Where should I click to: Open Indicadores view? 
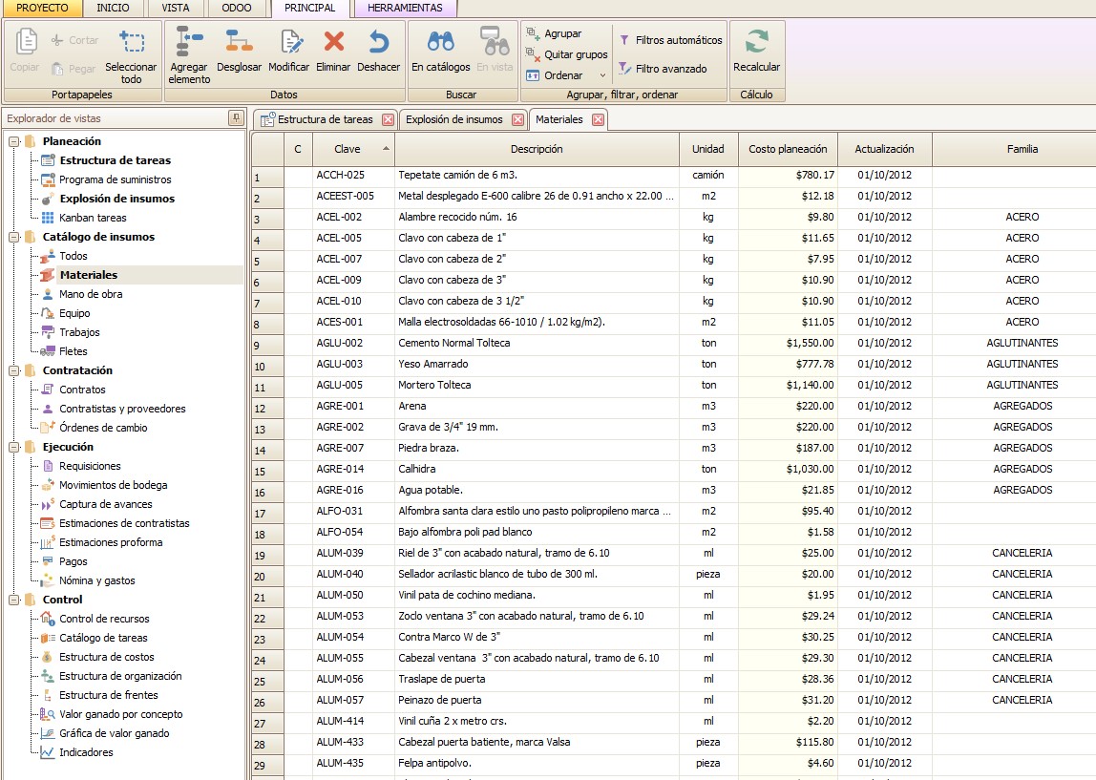(86, 752)
